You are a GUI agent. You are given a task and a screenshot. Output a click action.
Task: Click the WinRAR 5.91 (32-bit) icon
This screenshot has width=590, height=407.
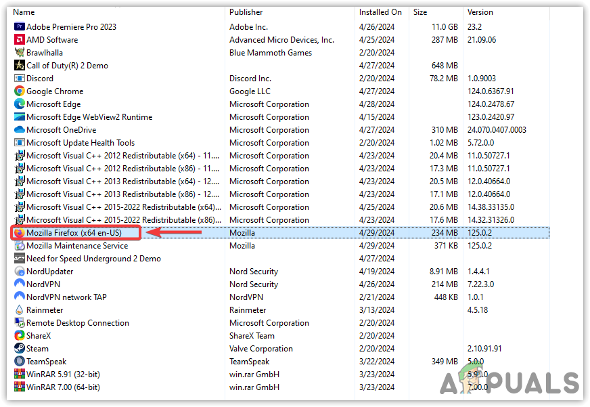point(20,374)
